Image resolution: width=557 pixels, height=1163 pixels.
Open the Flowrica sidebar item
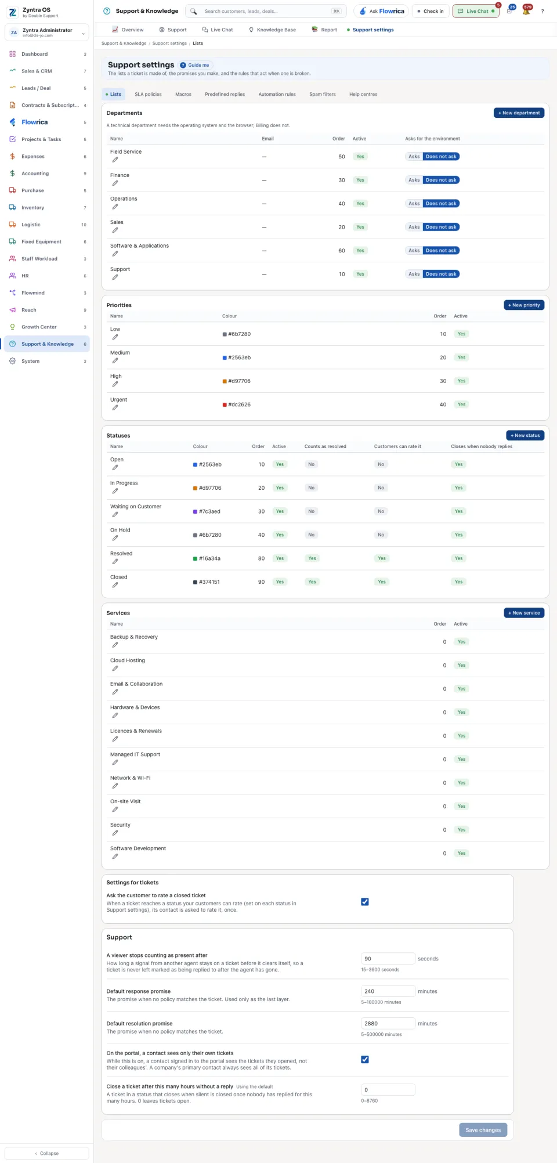47,122
